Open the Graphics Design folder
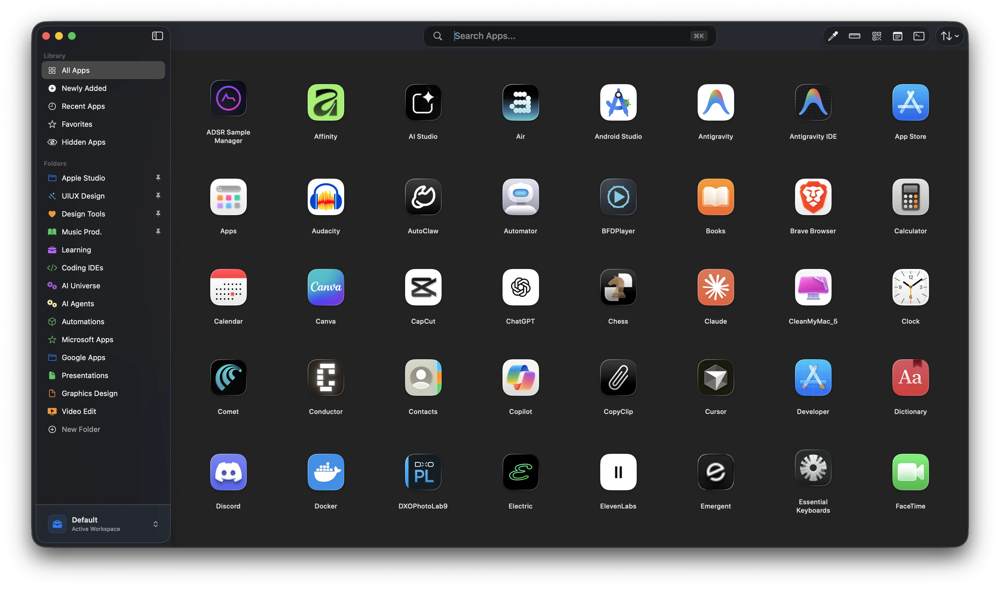The image size is (1000, 589). click(x=103, y=393)
